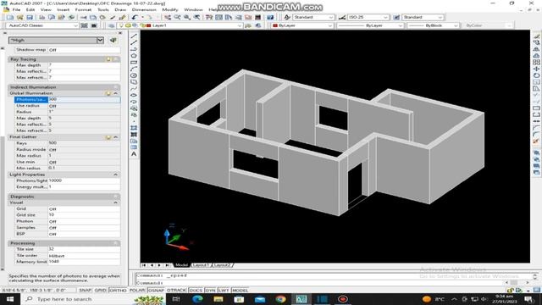The width and height of the screenshot is (542, 305).
Task: Toggle POLAR tracking in the status bar
Action: click(x=137, y=290)
